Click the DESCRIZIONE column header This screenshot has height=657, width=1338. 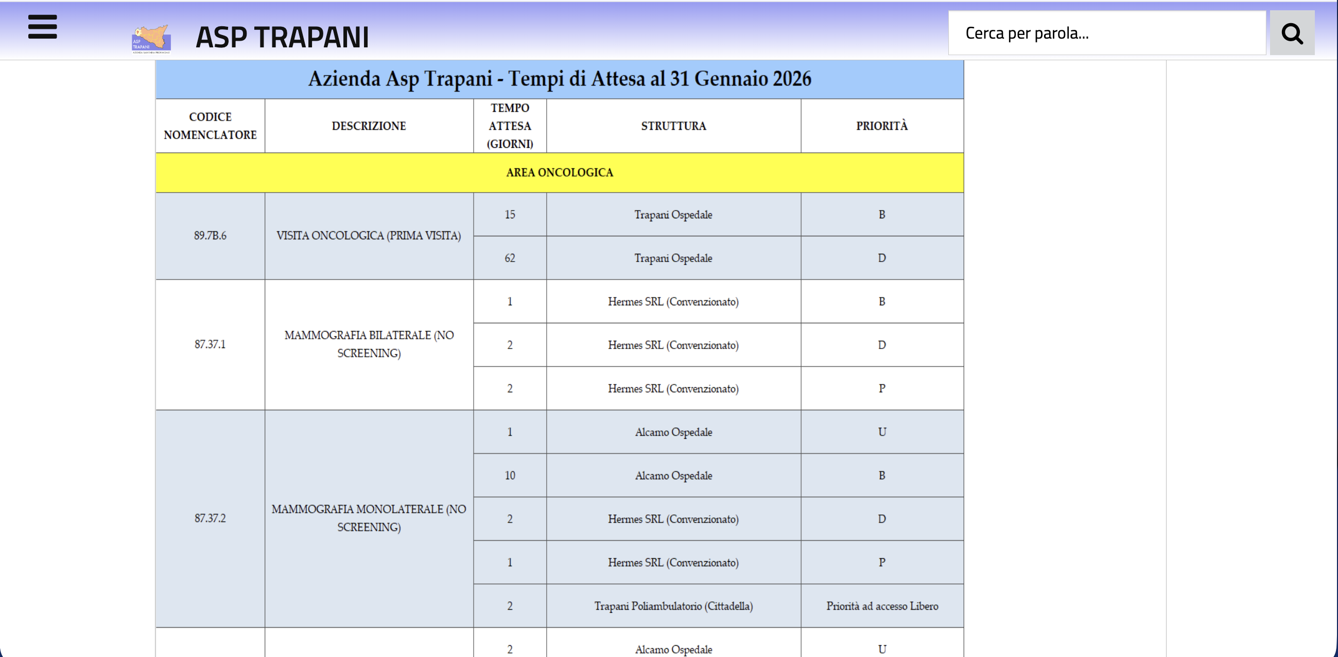click(x=369, y=126)
